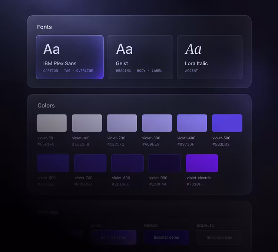Screen dimensions: 278x252
Task: Select the Lora Italic font card
Action: point(210,57)
